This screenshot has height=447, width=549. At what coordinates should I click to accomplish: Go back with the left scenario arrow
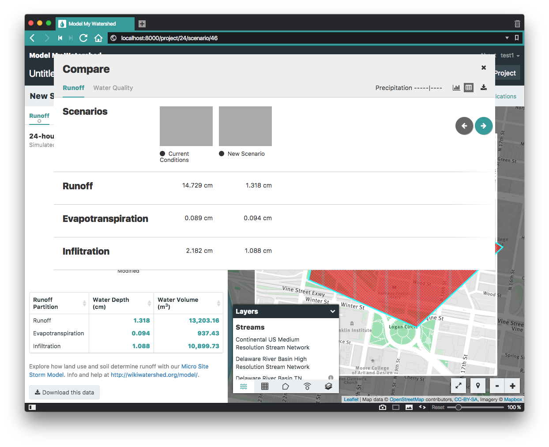pos(464,126)
